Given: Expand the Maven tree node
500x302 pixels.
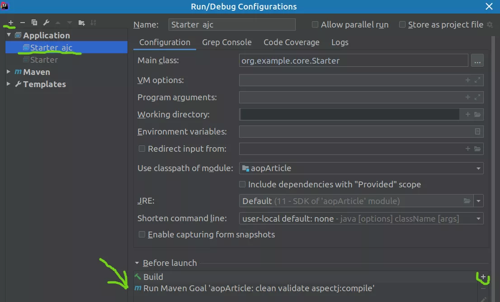Looking at the screenshot, I should [9, 72].
